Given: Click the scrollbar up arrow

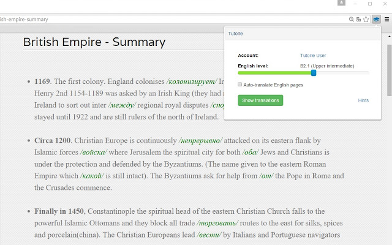Looking at the screenshot, I should click(390, 37).
